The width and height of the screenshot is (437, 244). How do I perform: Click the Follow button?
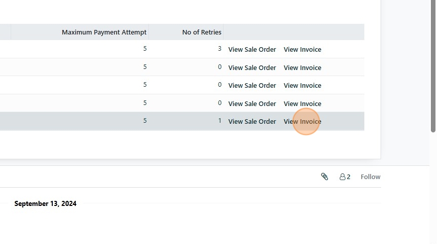(370, 177)
